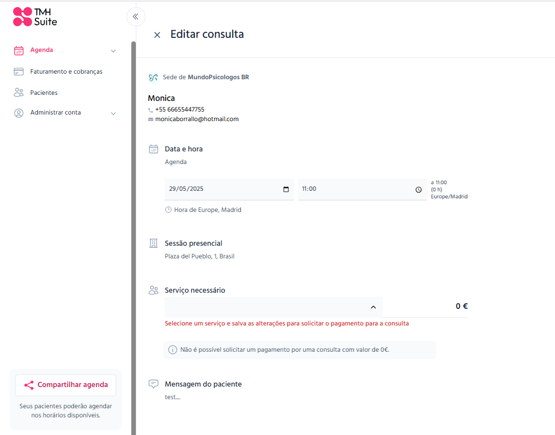This screenshot has width=555, height=435.
Task: Open clock picker in time field
Action: [x=418, y=190]
